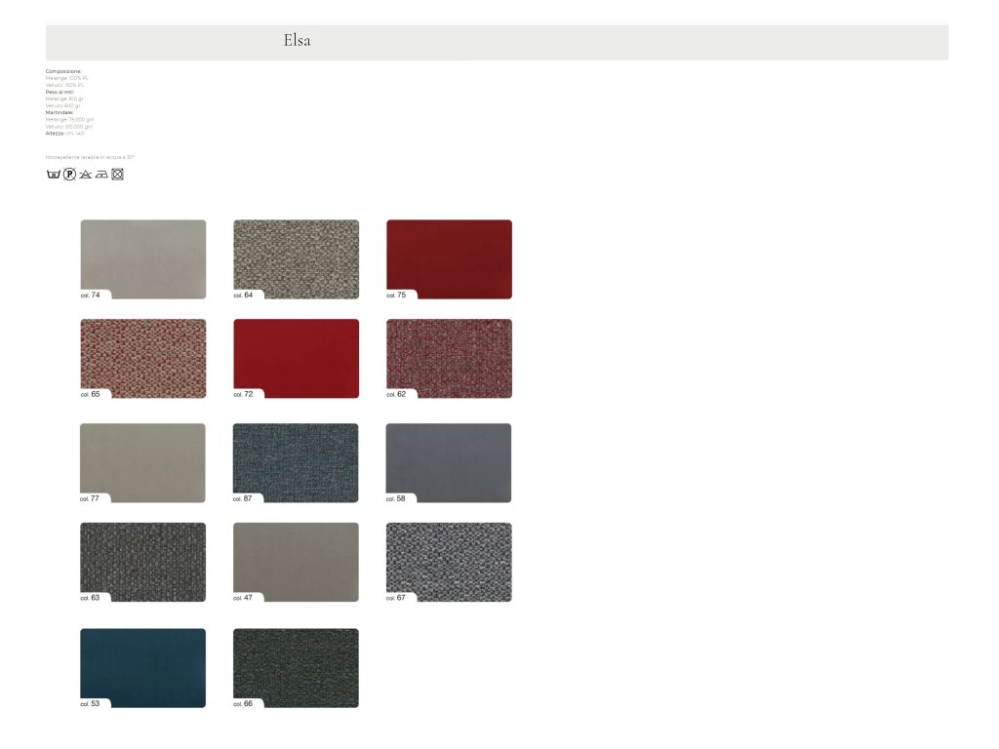Open the col. 64 beige melange thumbnail

[x=296, y=258]
